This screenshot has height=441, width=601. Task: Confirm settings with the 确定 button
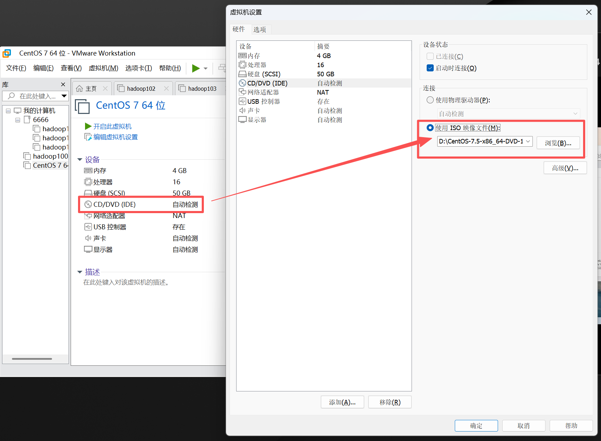click(x=476, y=426)
